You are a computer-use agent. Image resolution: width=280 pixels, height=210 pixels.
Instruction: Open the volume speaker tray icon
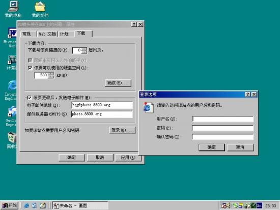pyautogui.click(x=229, y=206)
